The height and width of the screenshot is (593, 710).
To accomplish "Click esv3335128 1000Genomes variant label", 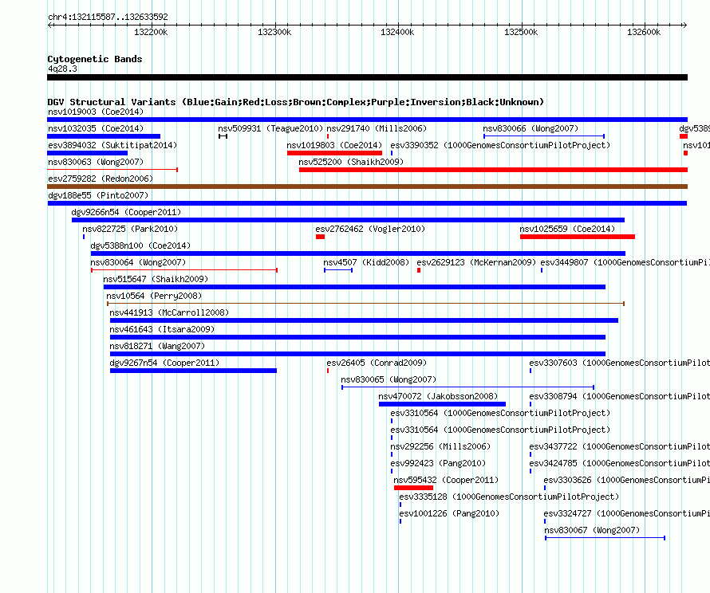I will (x=509, y=497).
